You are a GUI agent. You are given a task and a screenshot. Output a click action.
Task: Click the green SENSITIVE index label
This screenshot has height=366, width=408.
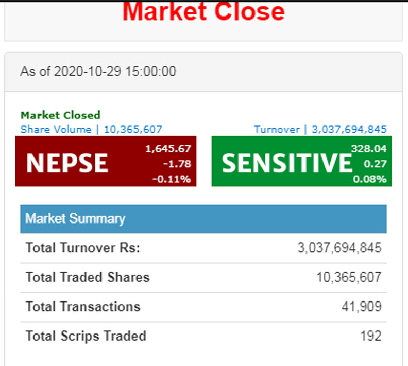point(287,163)
